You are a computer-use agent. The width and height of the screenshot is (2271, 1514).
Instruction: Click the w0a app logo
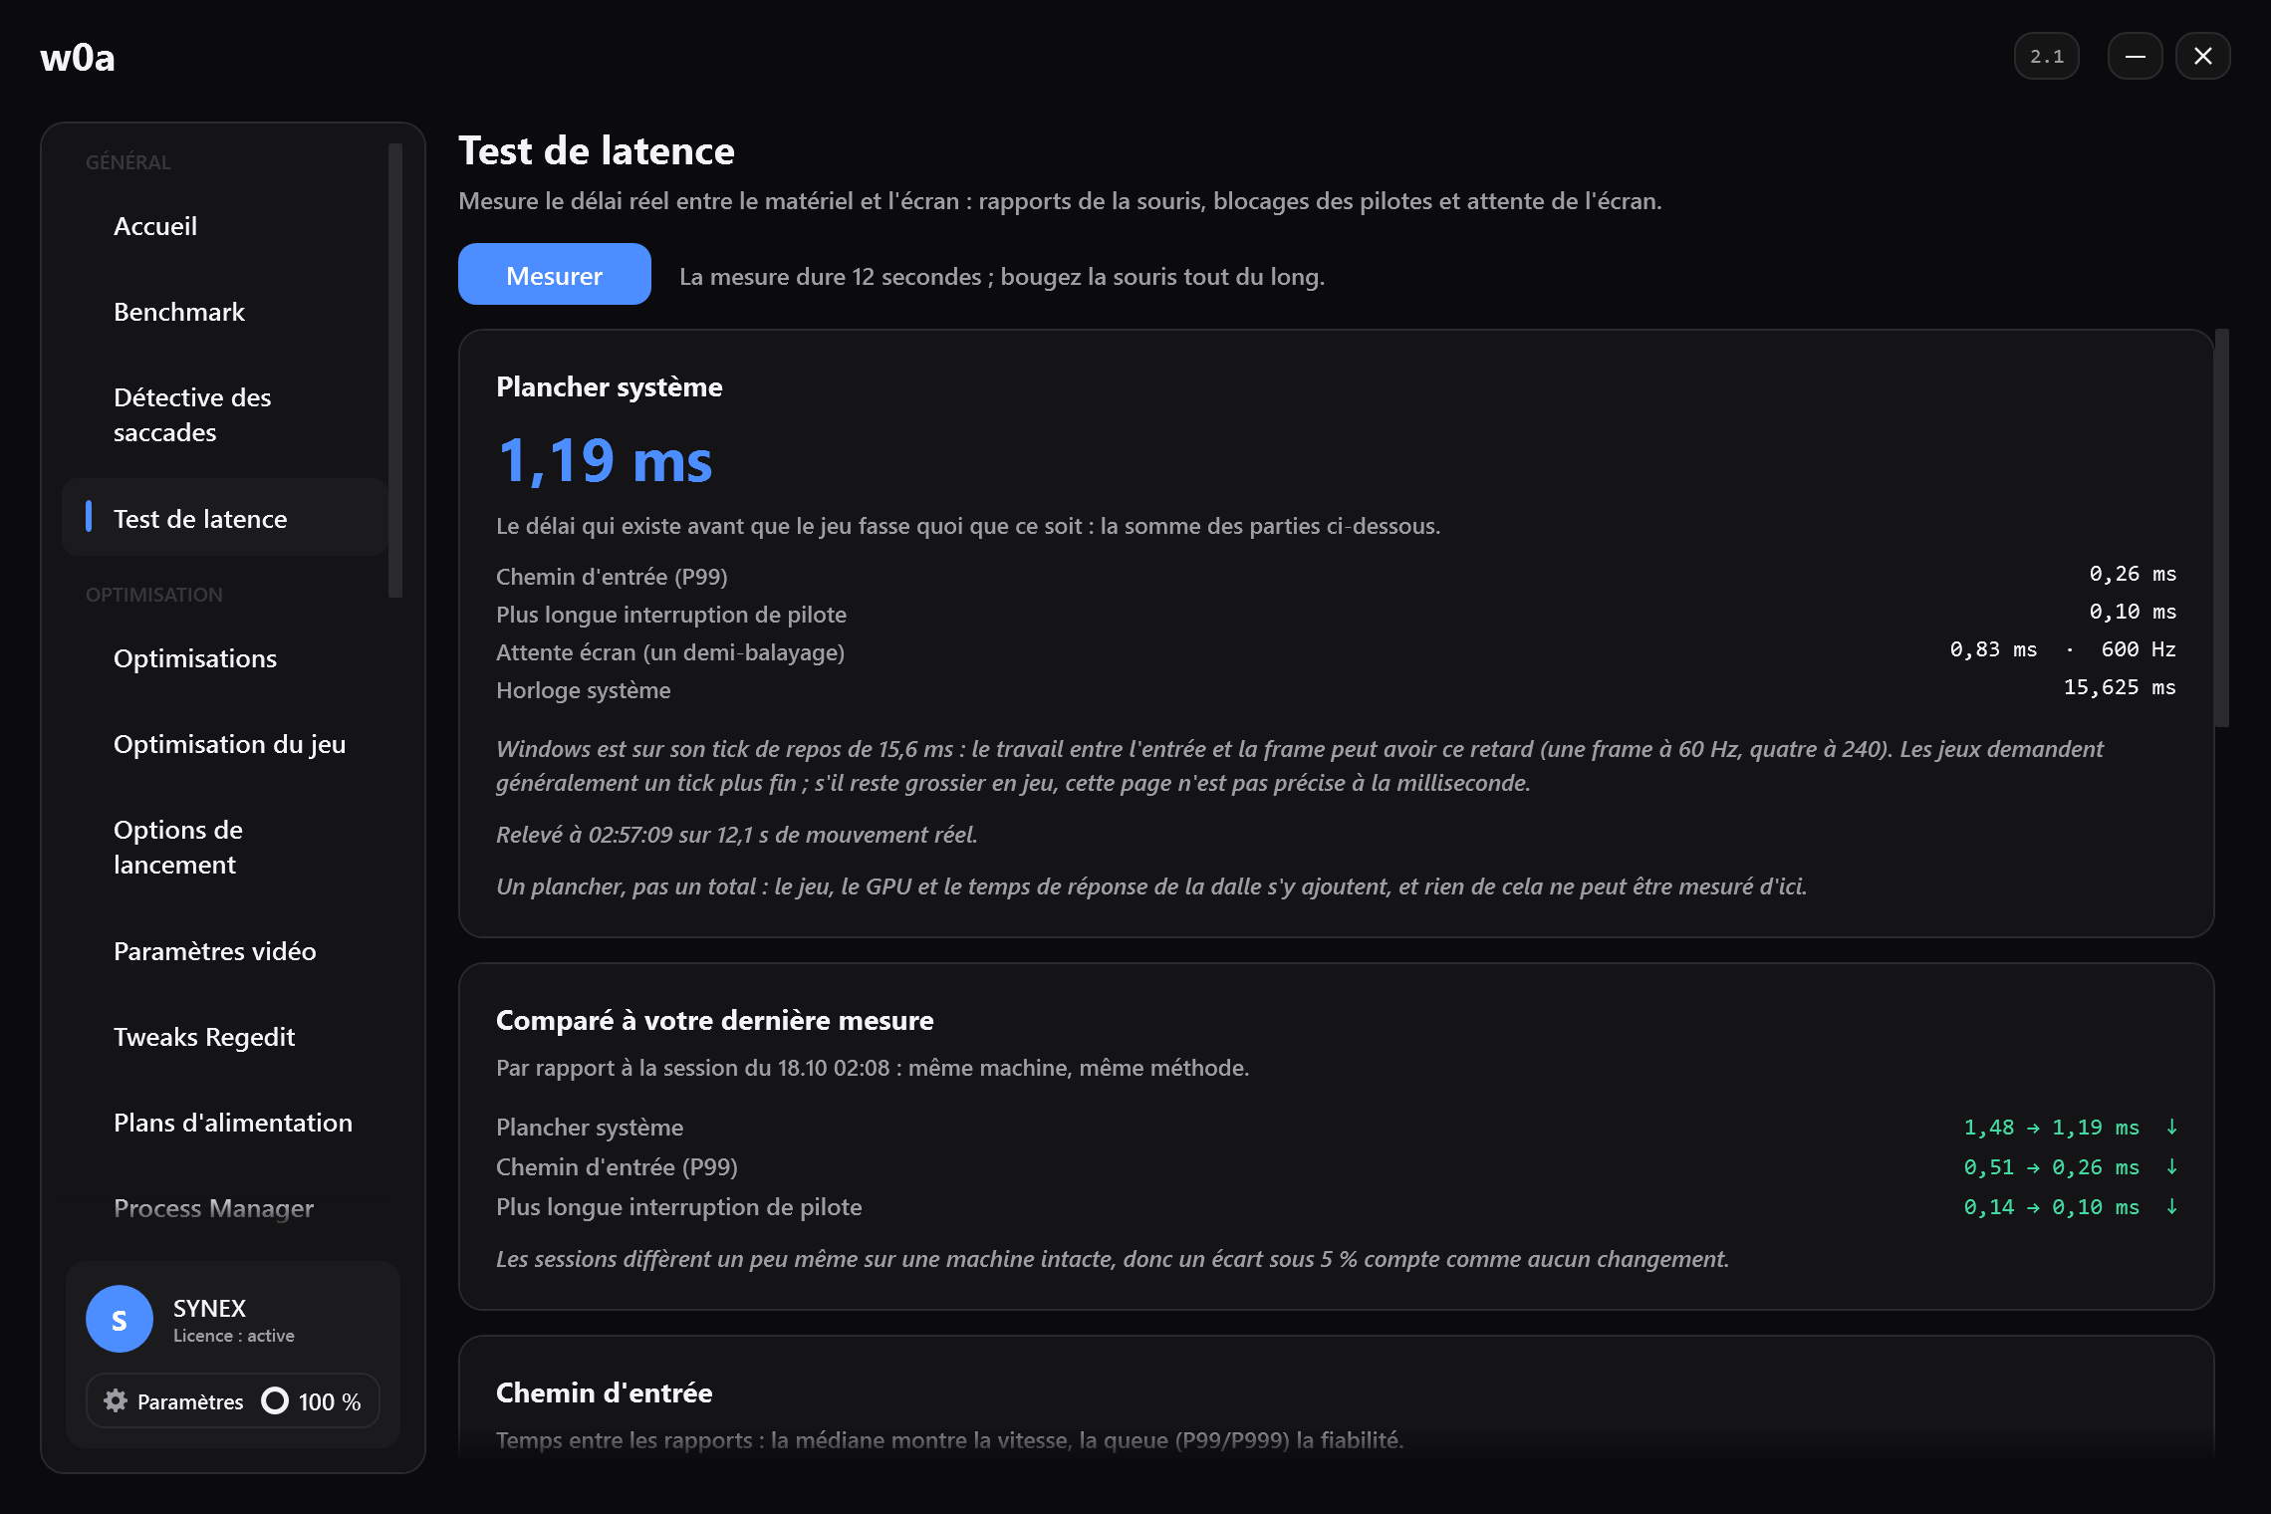pyautogui.click(x=78, y=58)
